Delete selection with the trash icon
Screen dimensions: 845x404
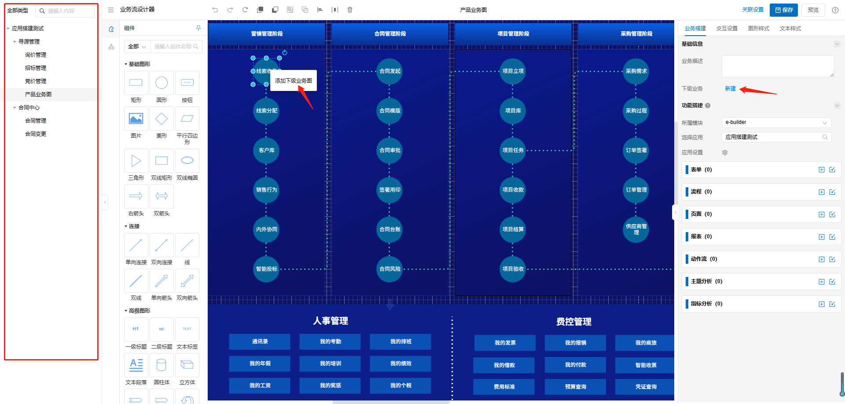pyautogui.click(x=350, y=10)
